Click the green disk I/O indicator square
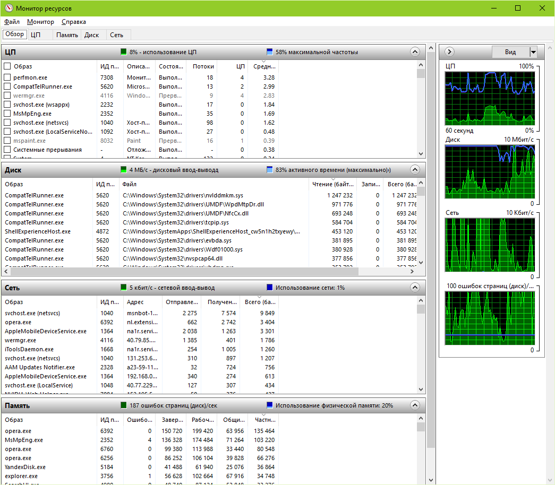Image resolution: width=555 pixels, height=485 pixels. pyautogui.click(x=124, y=170)
